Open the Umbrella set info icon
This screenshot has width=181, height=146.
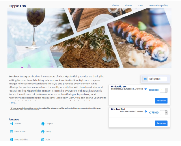point(146,89)
